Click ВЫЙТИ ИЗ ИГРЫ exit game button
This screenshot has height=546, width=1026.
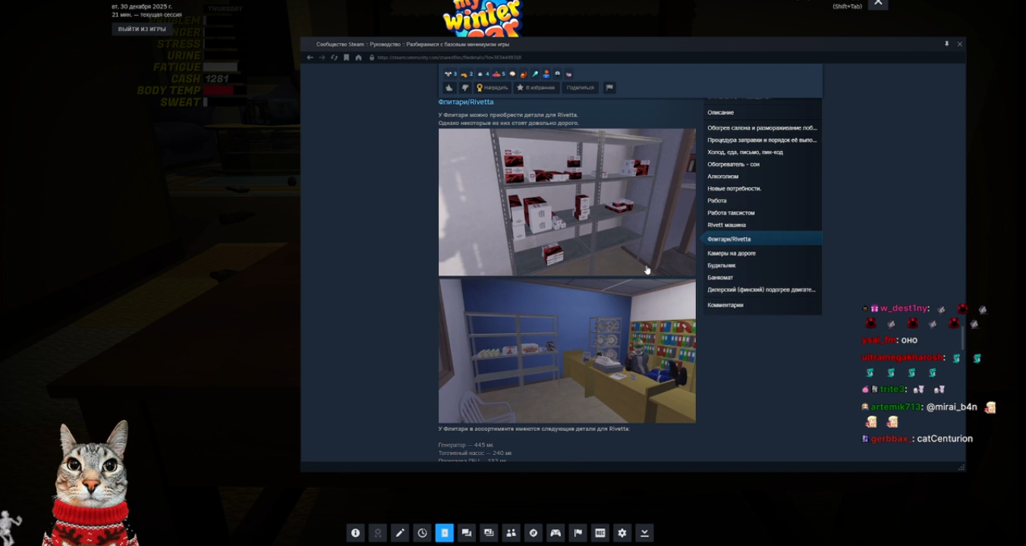pos(142,30)
